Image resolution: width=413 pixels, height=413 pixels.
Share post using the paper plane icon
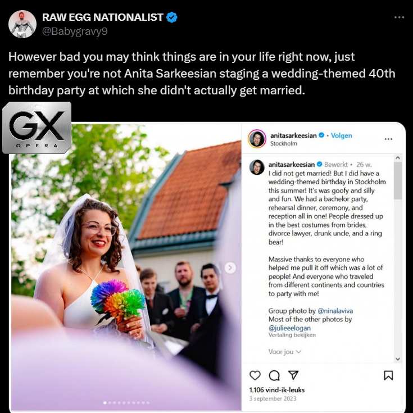293,375
